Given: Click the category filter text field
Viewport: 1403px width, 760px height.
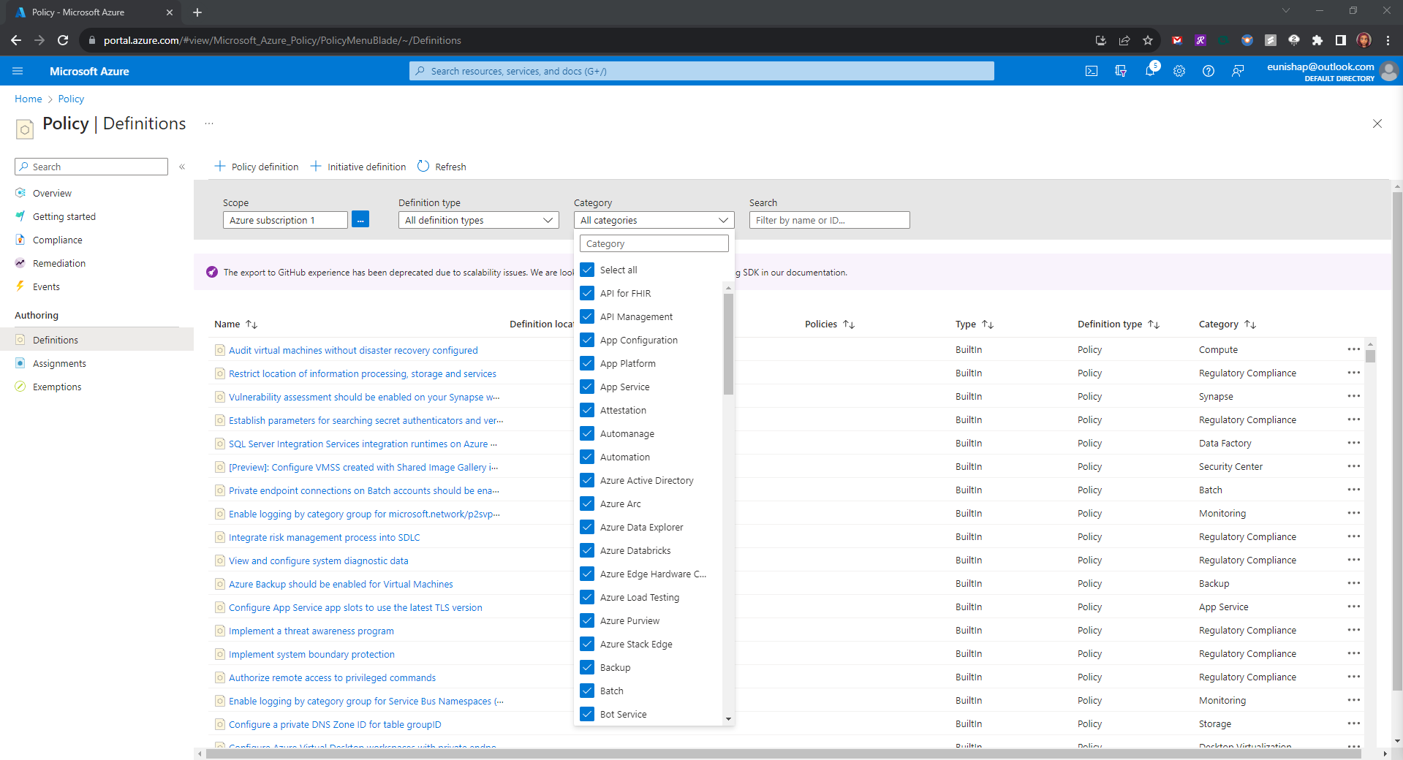Looking at the screenshot, I should [x=654, y=243].
